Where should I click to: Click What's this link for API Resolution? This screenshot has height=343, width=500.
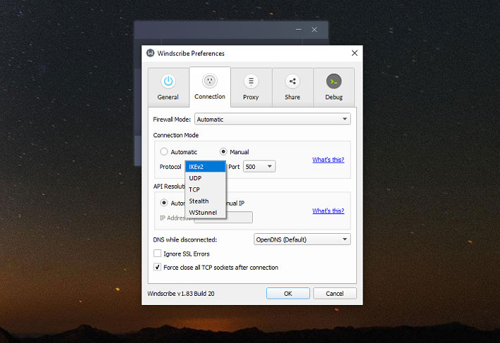(x=328, y=211)
